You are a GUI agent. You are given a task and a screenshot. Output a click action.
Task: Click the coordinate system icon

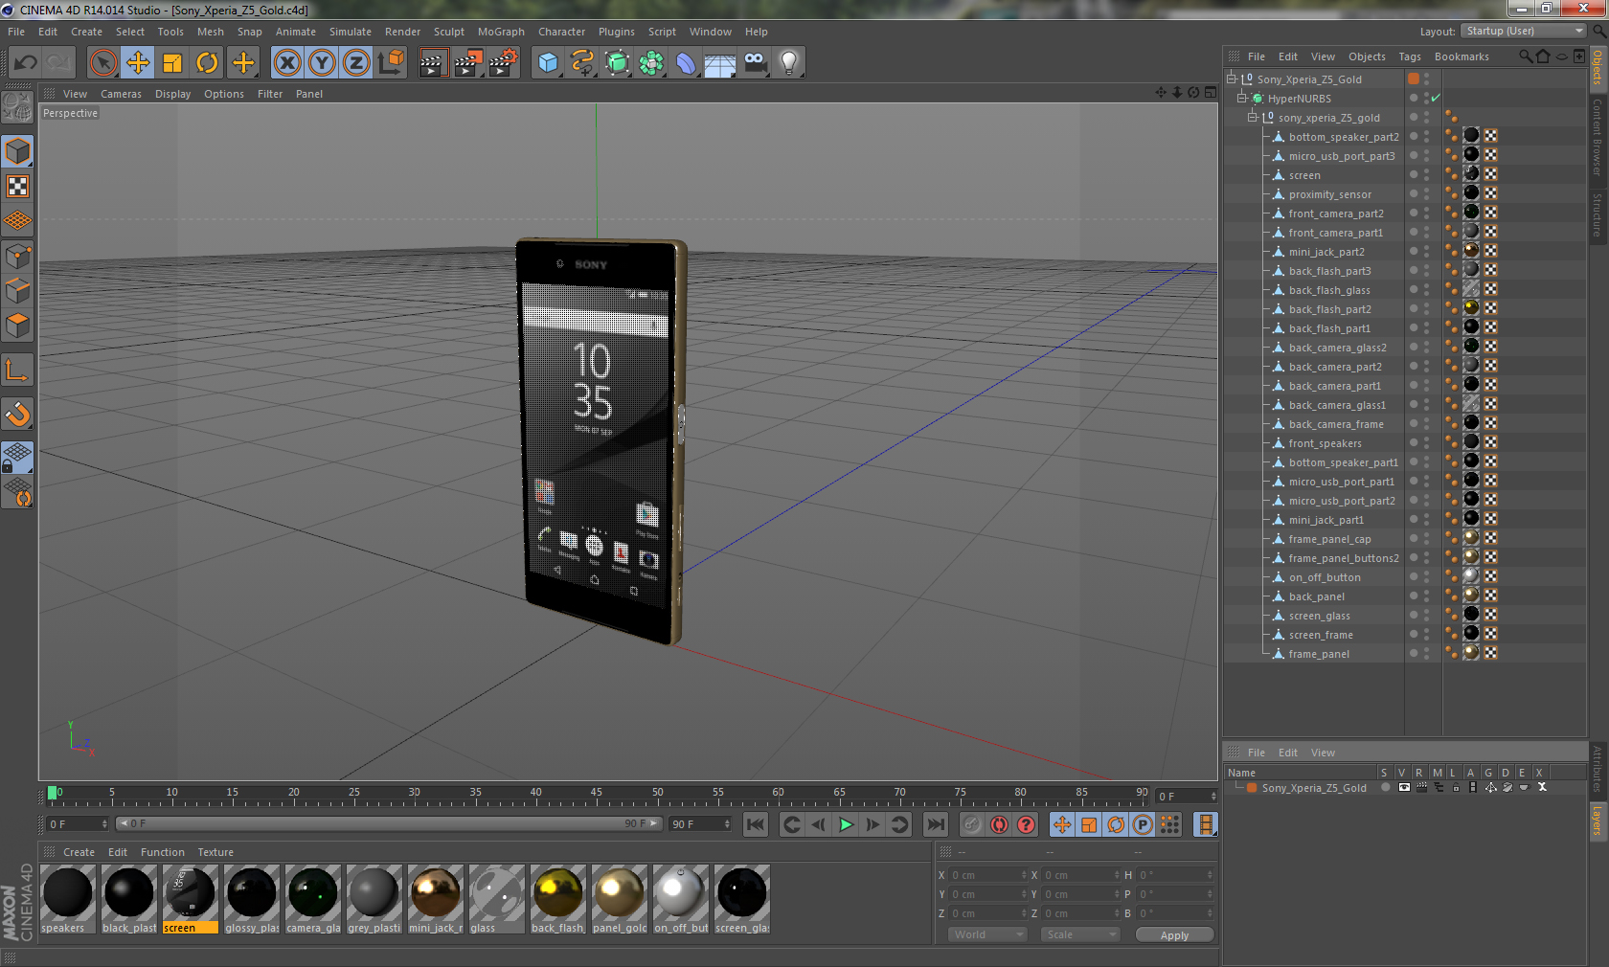[391, 63]
